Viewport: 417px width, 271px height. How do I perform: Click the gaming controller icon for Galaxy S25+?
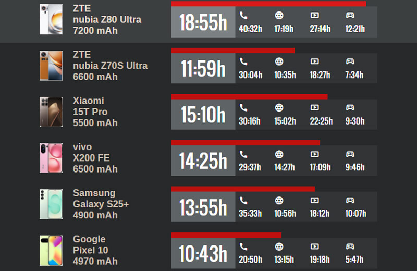350,200
